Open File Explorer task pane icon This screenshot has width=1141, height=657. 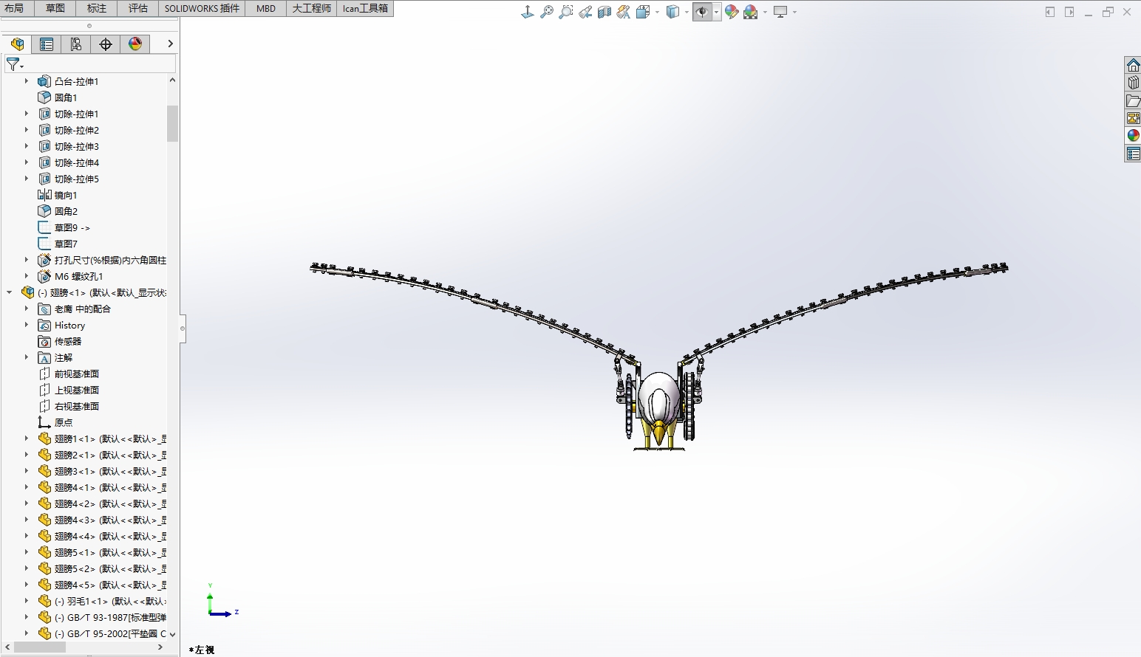(x=1133, y=100)
